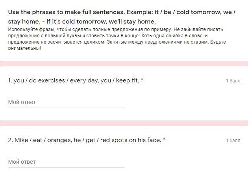
Task: Focus the answer field under the Mike question
Action: [66, 162]
